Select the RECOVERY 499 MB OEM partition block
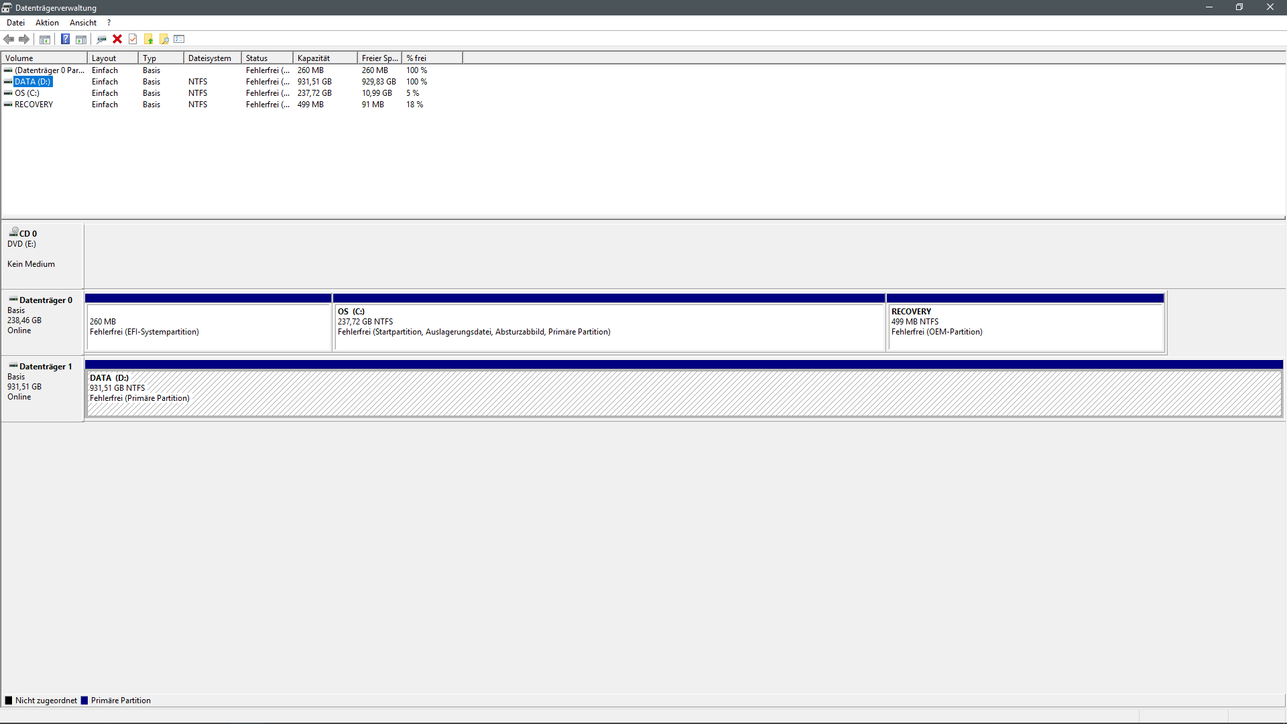 (1026, 322)
